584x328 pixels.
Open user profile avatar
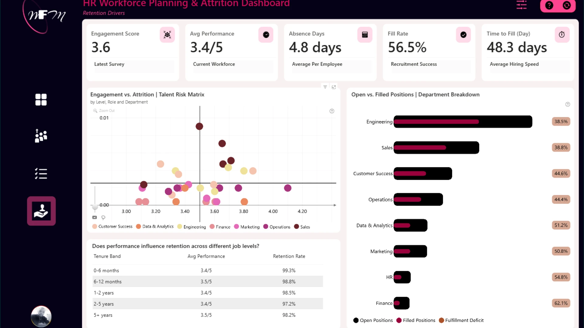41,316
